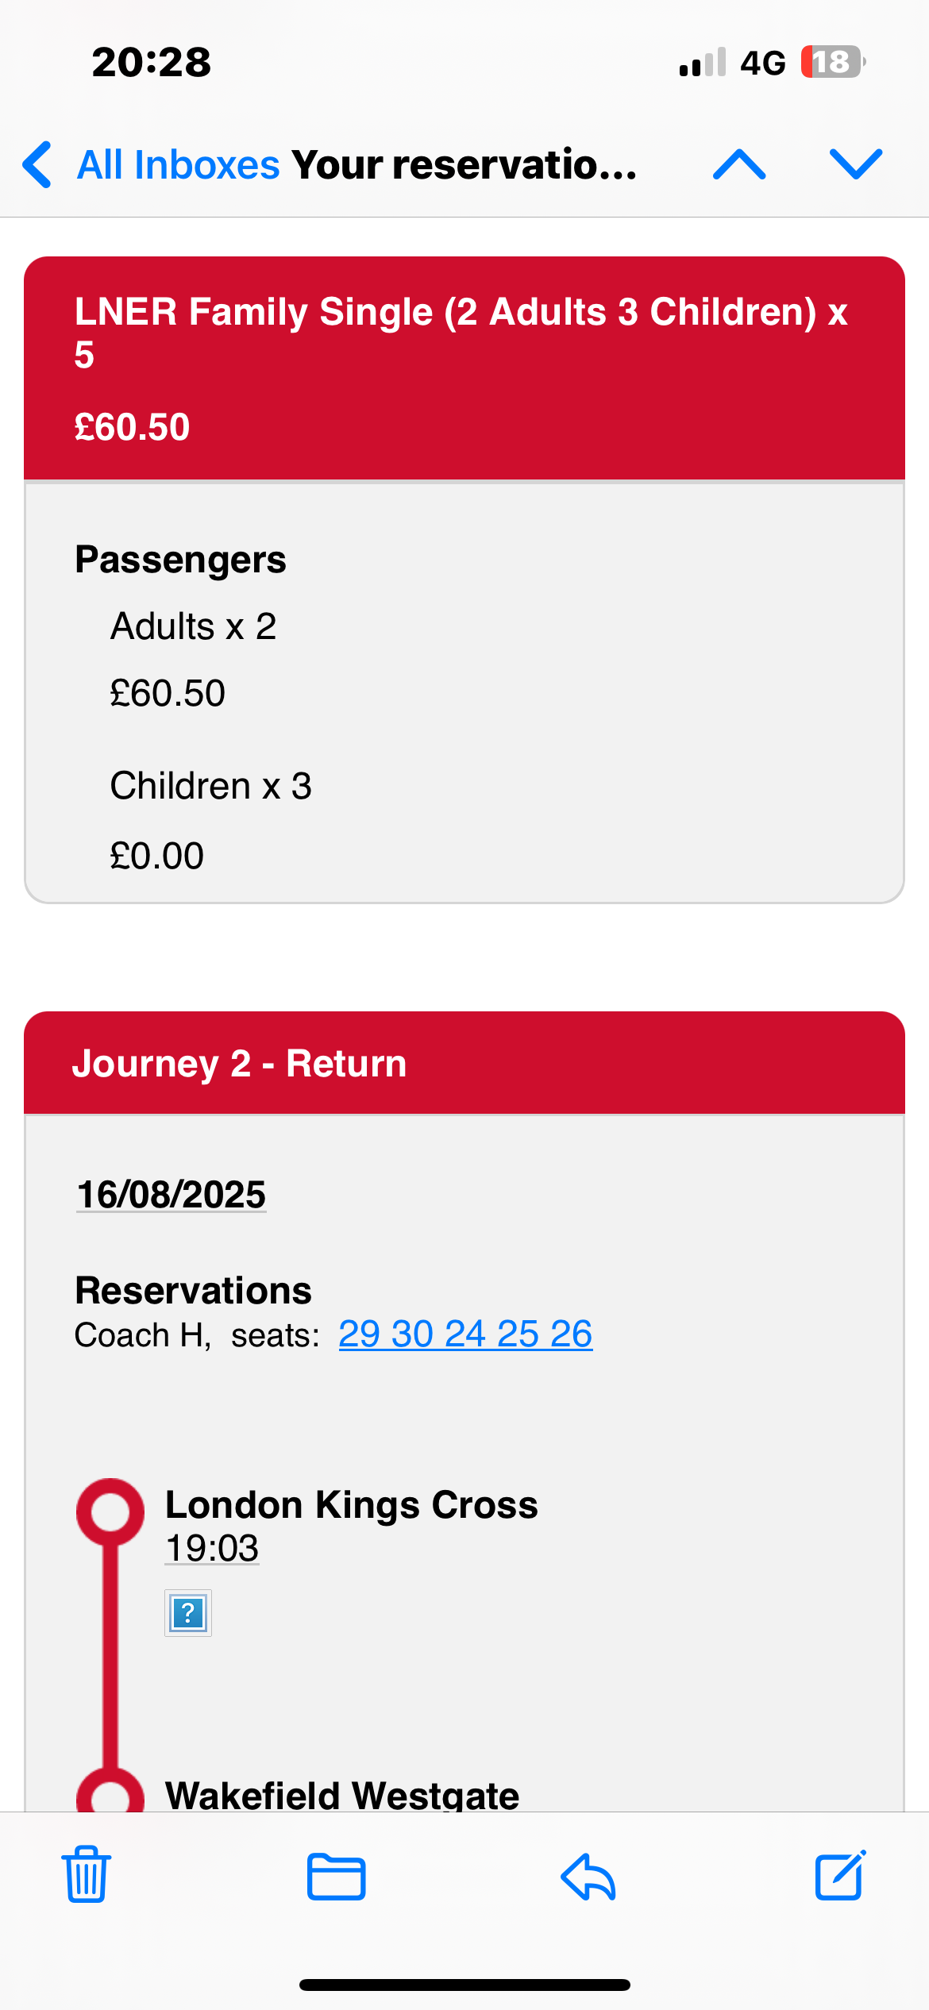Tap the seat numbers 29 30 24 25 26 link

pyautogui.click(x=465, y=1334)
